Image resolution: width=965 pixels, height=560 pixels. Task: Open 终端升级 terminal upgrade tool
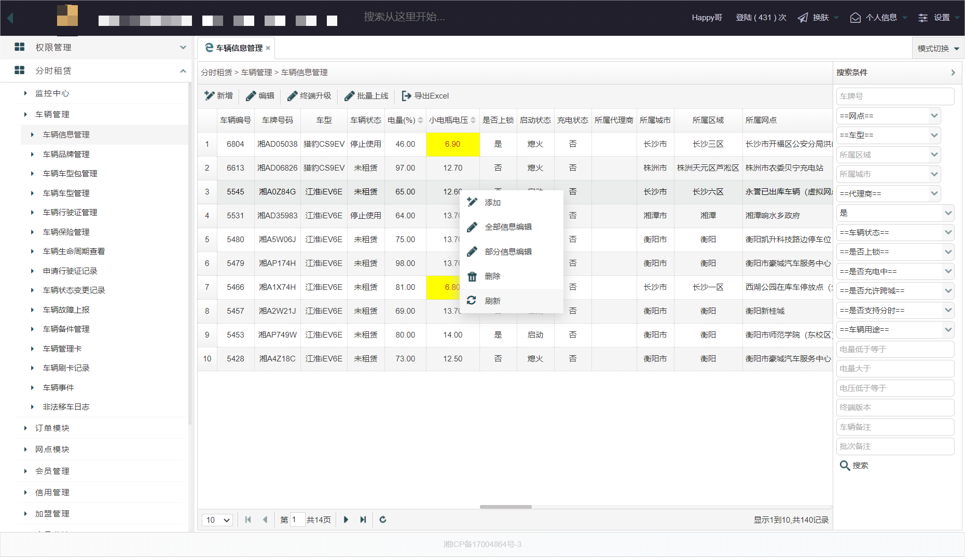tap(309, 96)
